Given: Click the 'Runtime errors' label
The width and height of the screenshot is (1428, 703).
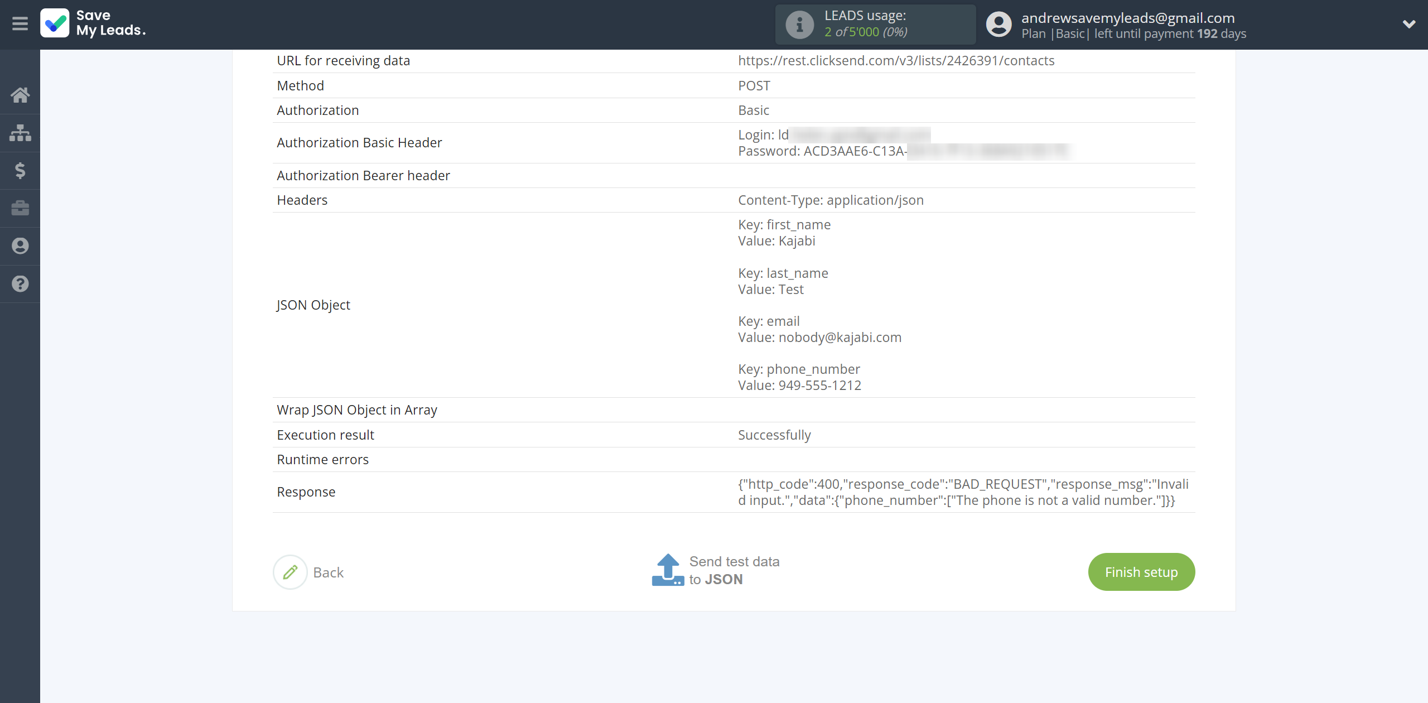Looking at the screenshot, I should [322, 459].
